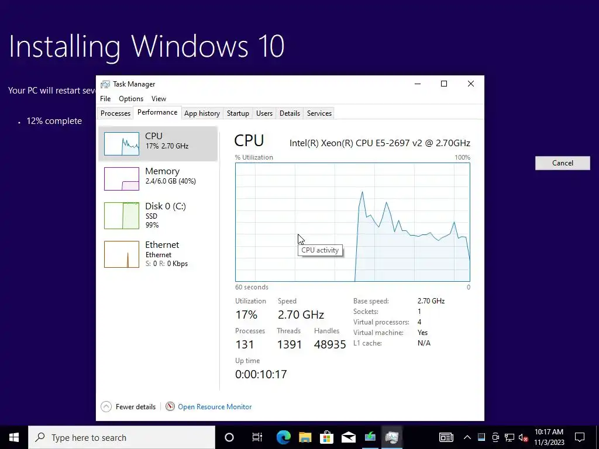Select the Ethernet performance item
The height and width of the screenshot is (449, 599).
[158, 254]
